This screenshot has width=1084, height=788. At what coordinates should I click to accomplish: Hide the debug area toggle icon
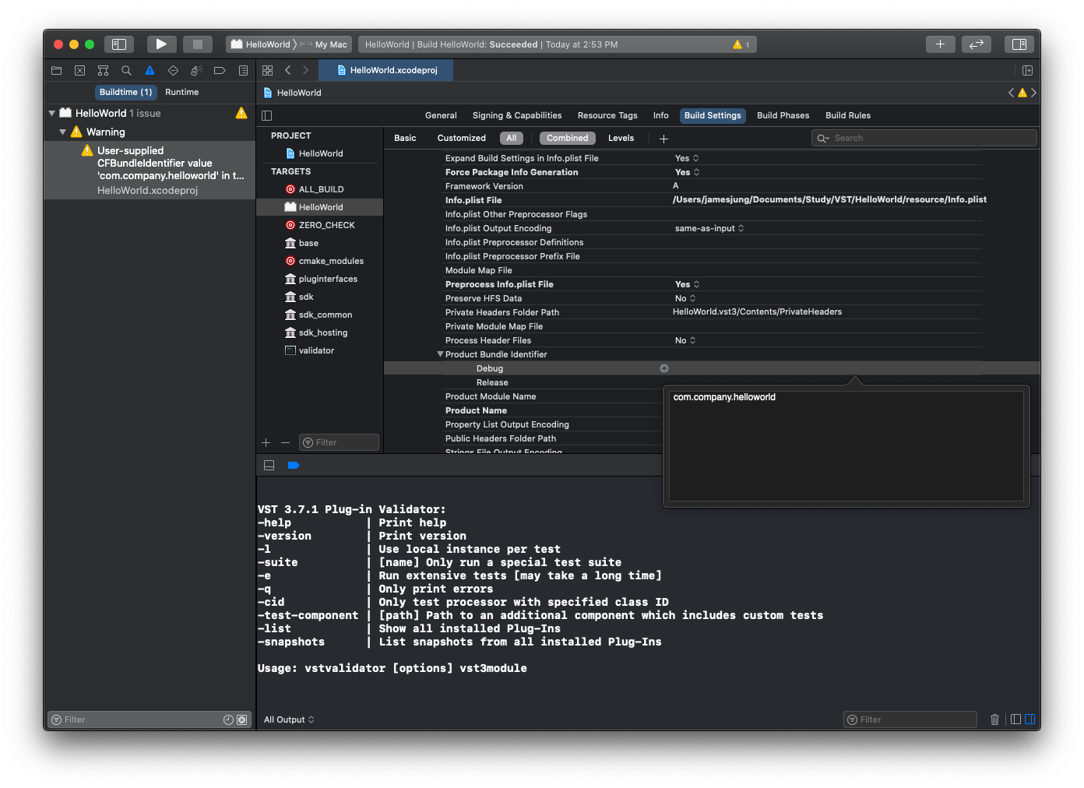coord(269,465)
